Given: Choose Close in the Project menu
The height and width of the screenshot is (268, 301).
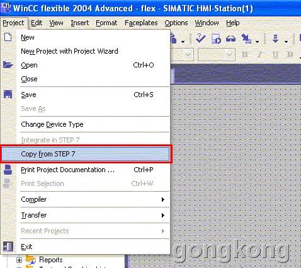Looking at the screenshot, I should (x=85, y=79).
